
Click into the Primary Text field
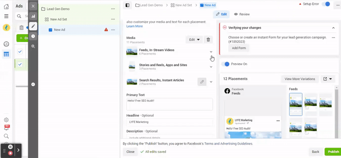click(x=170, y=104)
